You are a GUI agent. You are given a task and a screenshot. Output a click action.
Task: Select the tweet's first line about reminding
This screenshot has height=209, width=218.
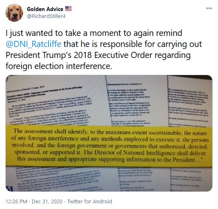(x=94, y=33)
